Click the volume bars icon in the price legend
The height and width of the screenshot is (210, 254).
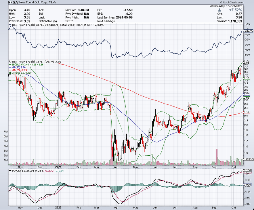pos(10,73)
